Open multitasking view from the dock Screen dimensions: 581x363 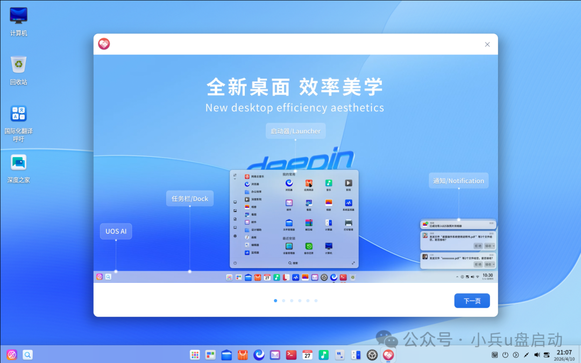click(x=210, y=355)
